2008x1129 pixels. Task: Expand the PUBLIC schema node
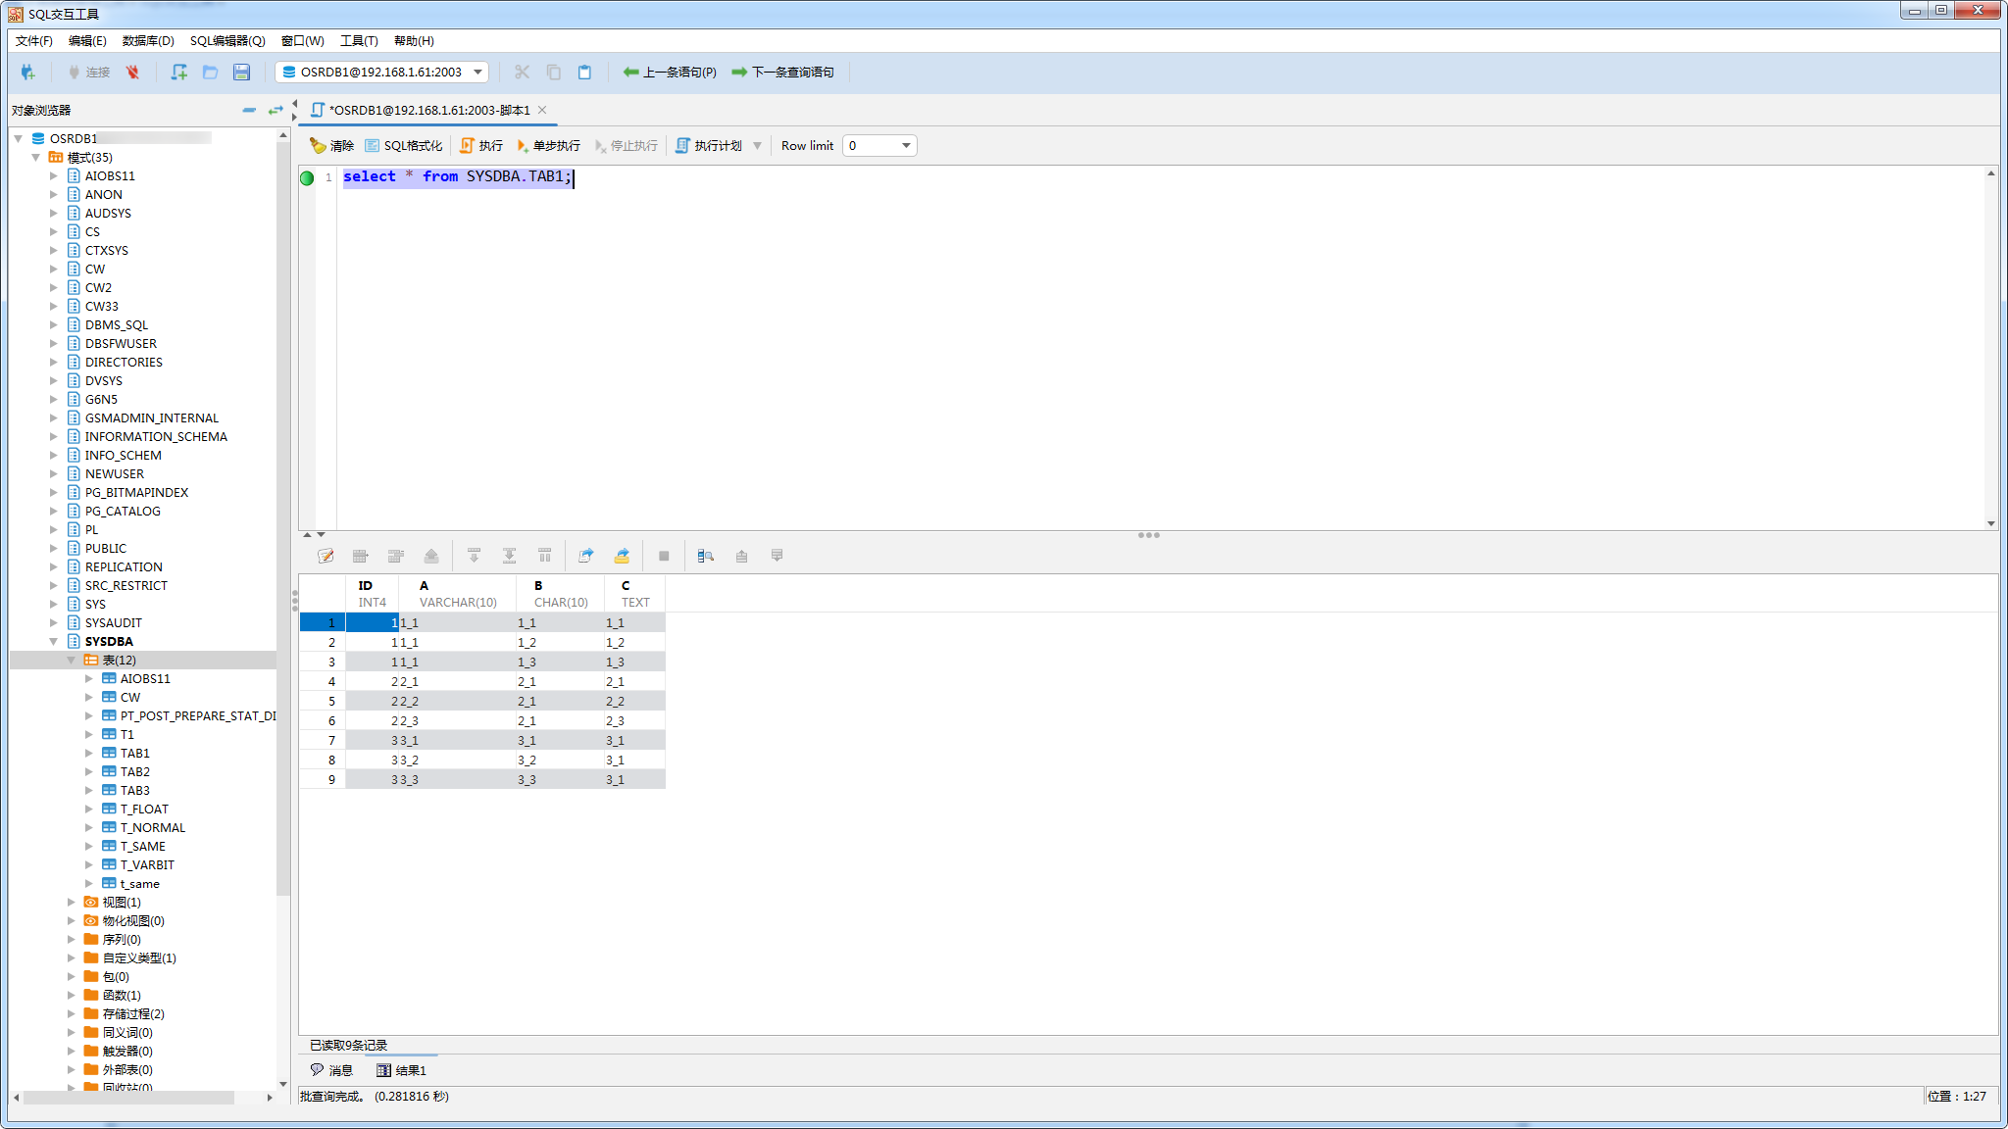pos(54,548)
